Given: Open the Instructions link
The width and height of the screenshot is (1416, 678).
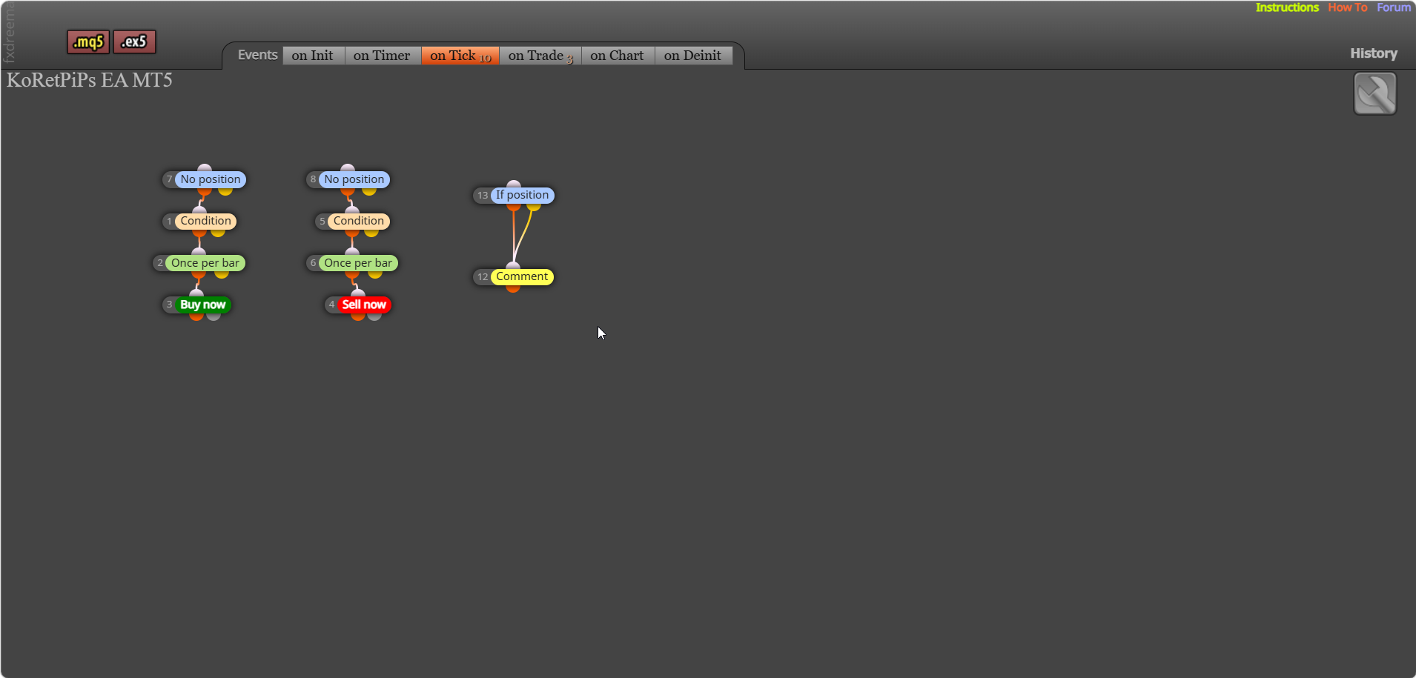Looking at the screenshot, I should click(x=1287, y=7).
